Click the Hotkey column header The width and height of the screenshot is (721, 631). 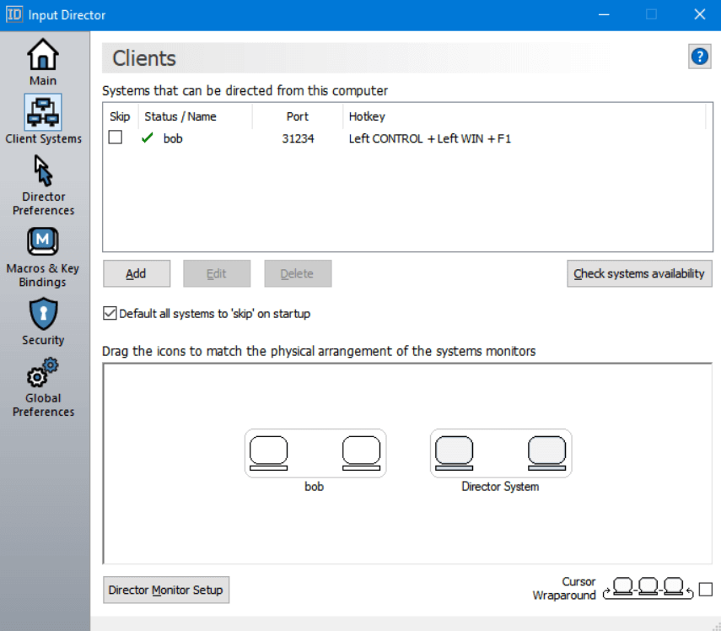click(366, 116)
